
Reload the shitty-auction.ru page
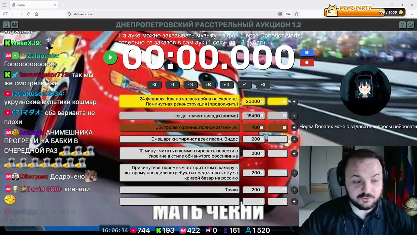pos(29,14)
